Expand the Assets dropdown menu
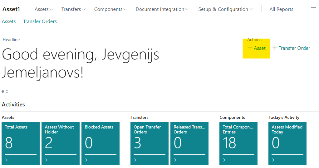 tap(44, 9)
